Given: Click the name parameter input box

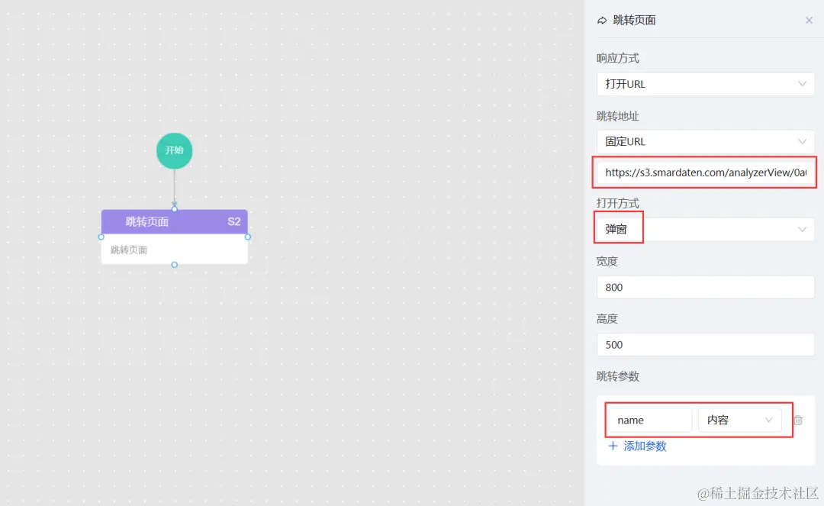Looking at the screenshot, I should [x=649, y=420].
